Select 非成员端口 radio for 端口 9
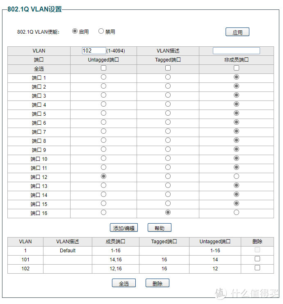 pos(236,149)
